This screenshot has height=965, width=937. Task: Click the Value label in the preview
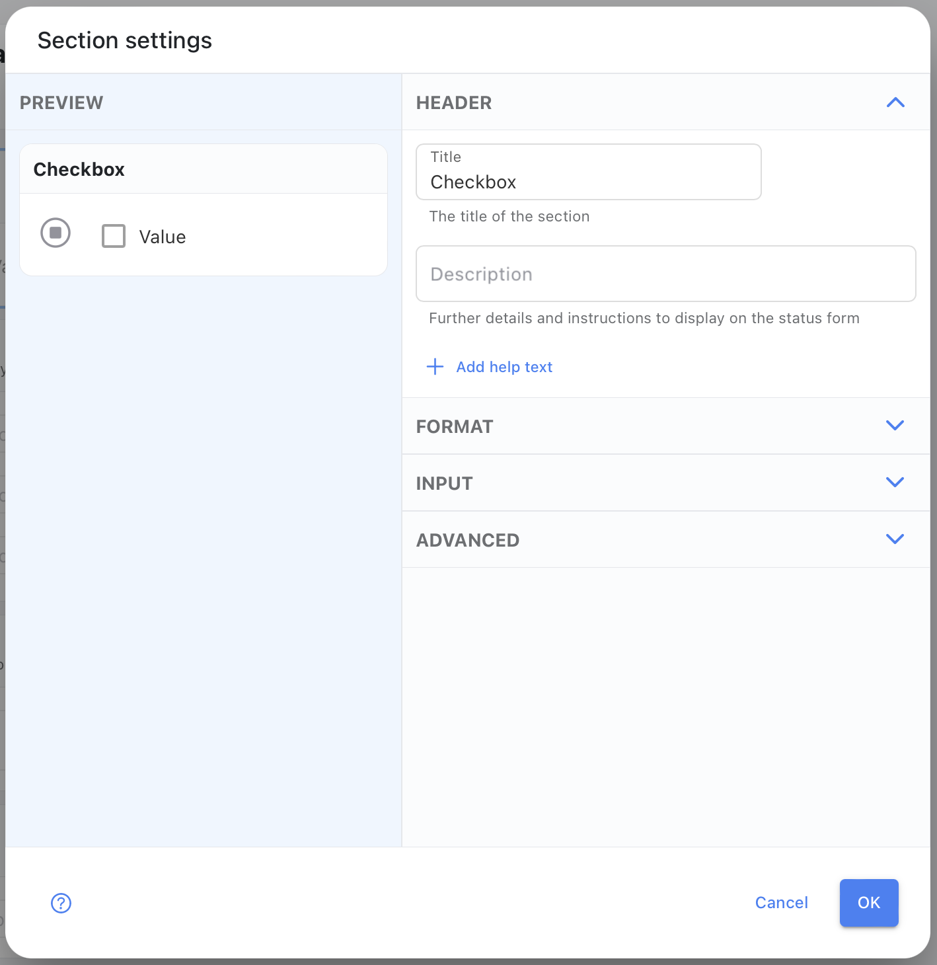tap(163, 237)
